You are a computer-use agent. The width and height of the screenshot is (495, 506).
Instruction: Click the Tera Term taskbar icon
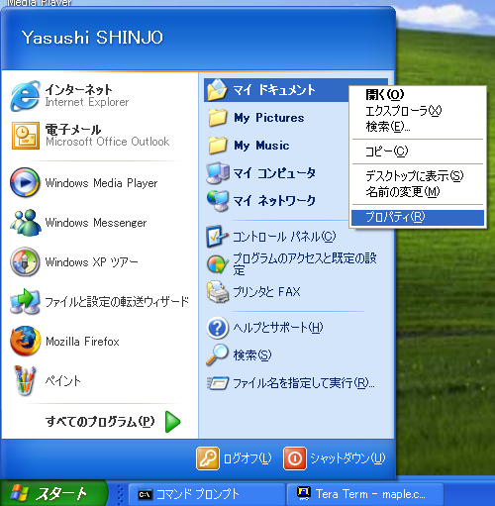pyautogui.click(x=304, y=493)
